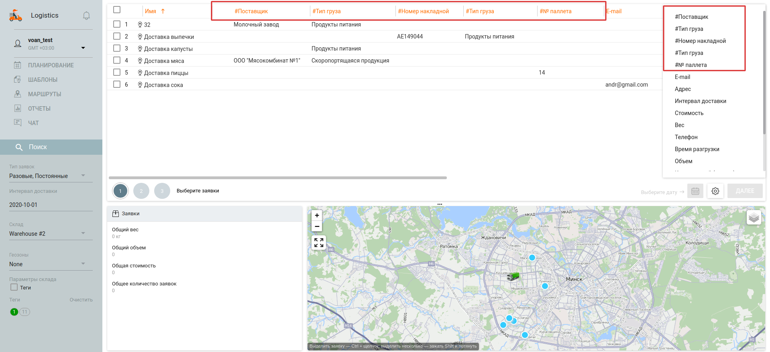Click the Интервал доставки date field

(x=51, y=205)
